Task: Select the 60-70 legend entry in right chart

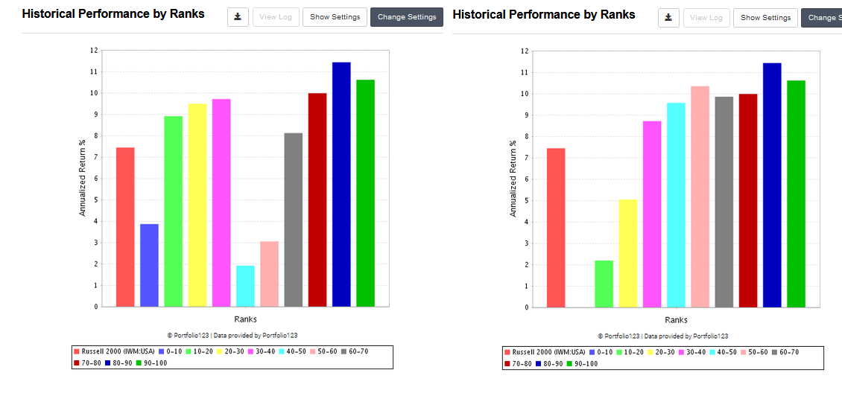Action: click(x=786, y=353)
